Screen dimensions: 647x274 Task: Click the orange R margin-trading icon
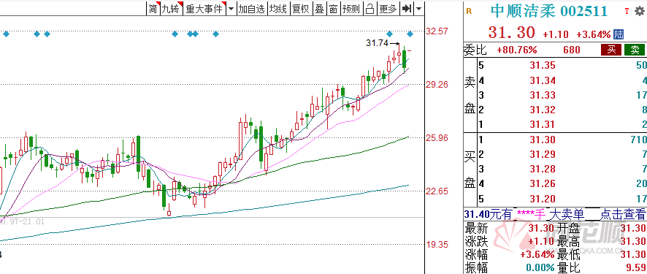pos(468,11)
